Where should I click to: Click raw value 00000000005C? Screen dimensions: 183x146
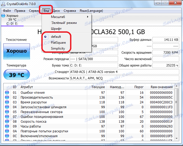click(x=161, y=97)
